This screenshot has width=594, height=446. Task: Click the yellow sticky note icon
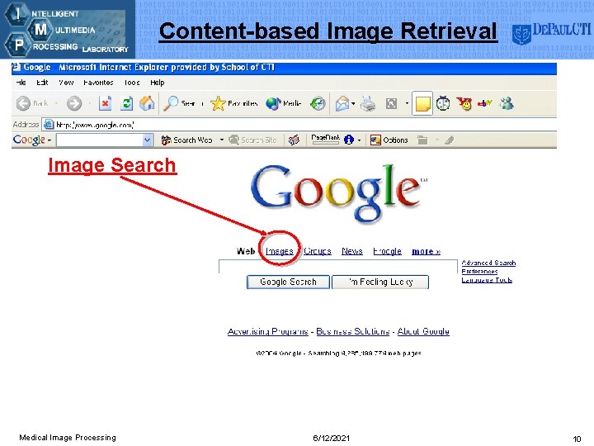click(422, 103)
